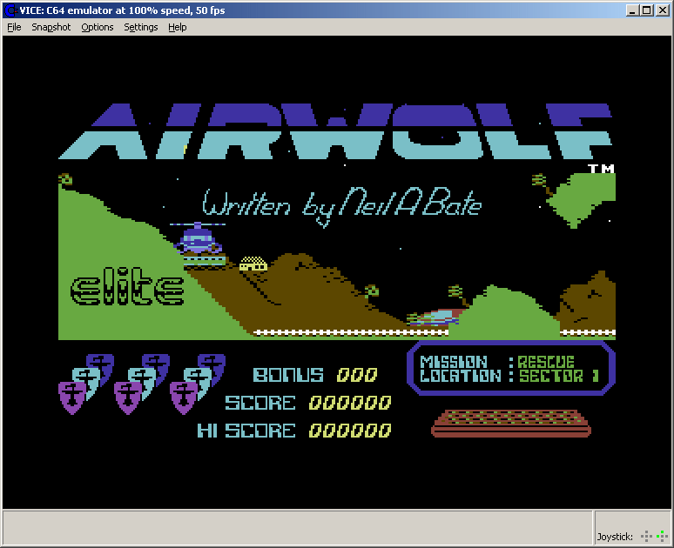Click the joystick indicator dots in status bar
This screenshot has height=548, width=674.
tap(653, 536)
